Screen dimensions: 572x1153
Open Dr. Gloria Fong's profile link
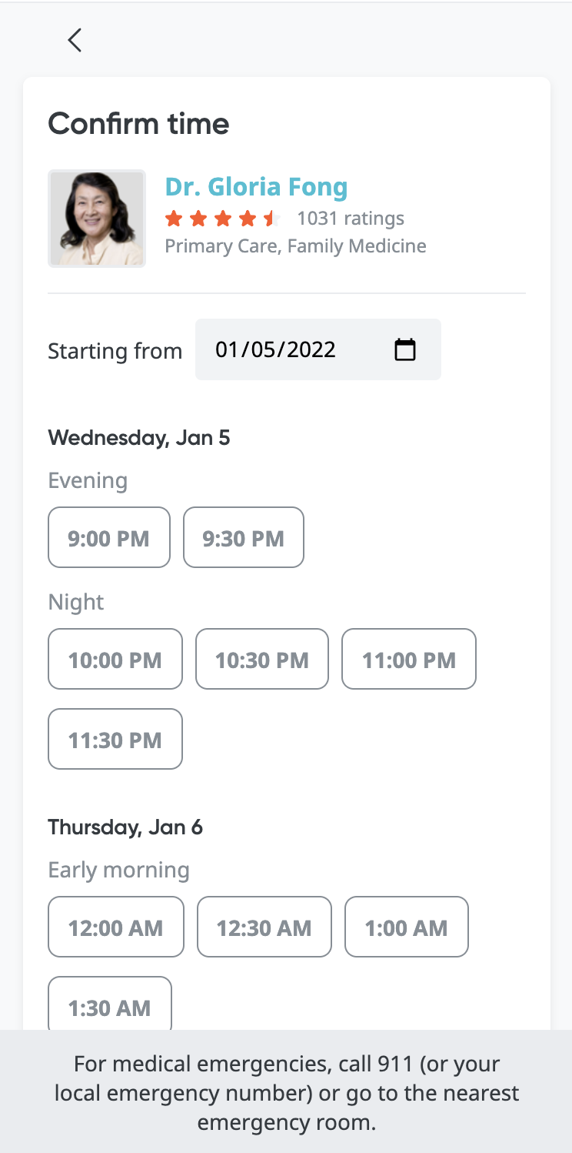pyautogui.click(x=256, y=187)
